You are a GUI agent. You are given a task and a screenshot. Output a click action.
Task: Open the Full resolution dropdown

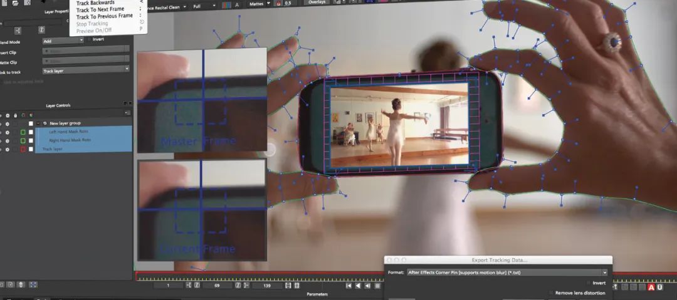(203, 6)
